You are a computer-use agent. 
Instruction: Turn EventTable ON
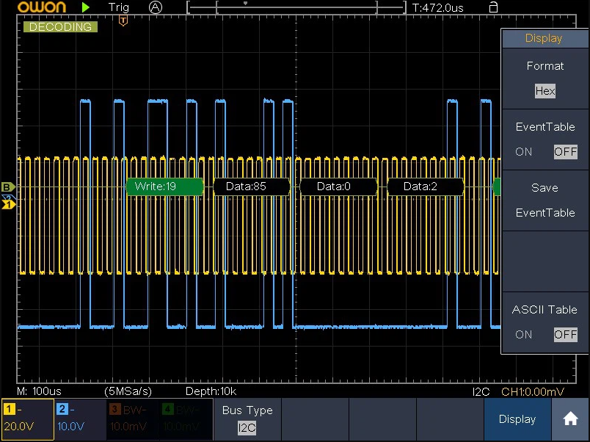524,152
